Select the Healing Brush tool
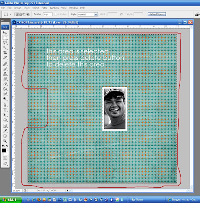 5,64
